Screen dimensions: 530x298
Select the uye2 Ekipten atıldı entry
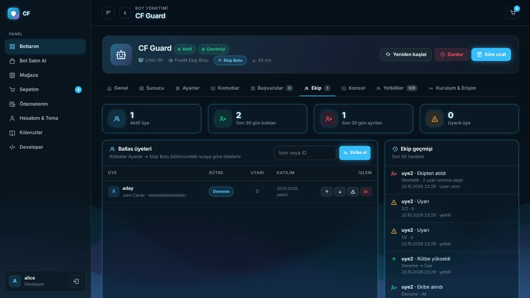point(452,180)
